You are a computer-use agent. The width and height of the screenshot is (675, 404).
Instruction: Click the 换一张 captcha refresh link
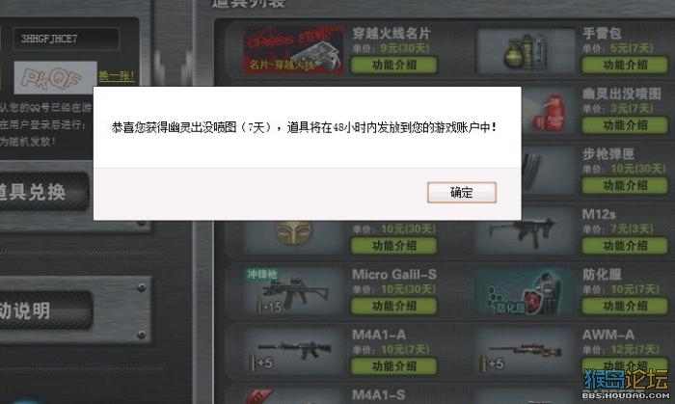click(x=117, y=76)
